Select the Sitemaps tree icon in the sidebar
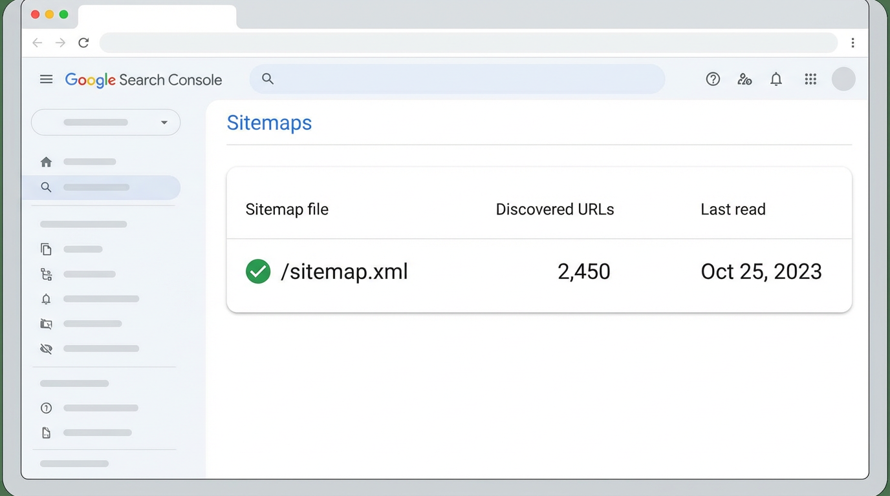 point(46,274)
